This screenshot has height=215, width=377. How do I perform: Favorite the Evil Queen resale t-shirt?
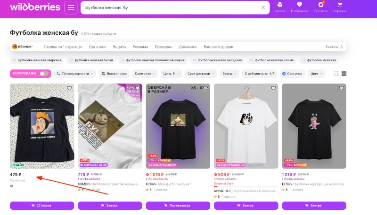[69, 88]
